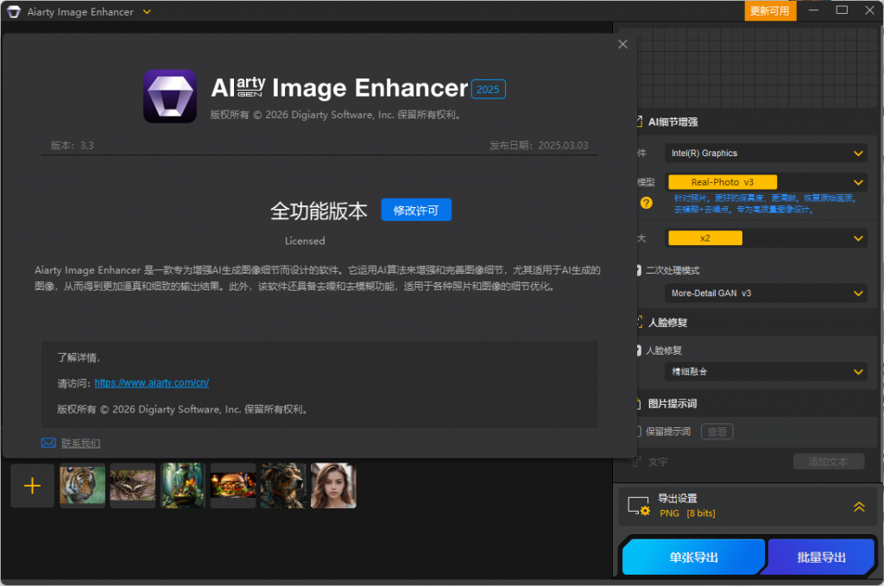Click the export settings monitor gear icon
The width and height of the screenshot is (884, 586).
(x=639, y=506)
